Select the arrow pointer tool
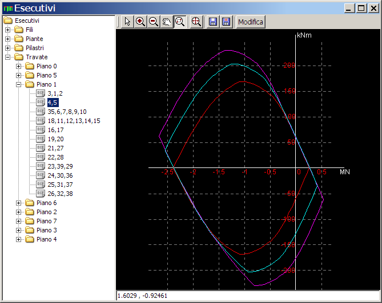The image size is (382, 303). coord(127,22)
